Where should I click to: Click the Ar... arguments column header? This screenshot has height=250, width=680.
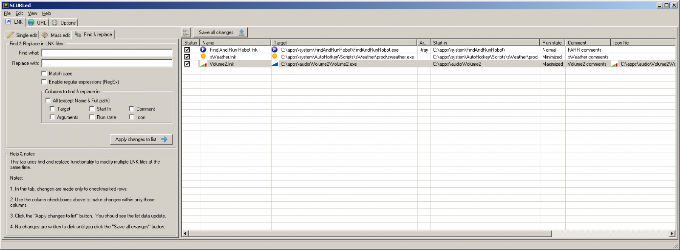pyautogui.click(x=424, y=43)
